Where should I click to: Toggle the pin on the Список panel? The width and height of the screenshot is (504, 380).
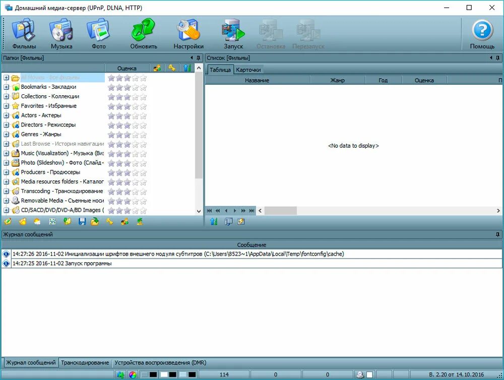pyautogui.click(x=498, y=57)
